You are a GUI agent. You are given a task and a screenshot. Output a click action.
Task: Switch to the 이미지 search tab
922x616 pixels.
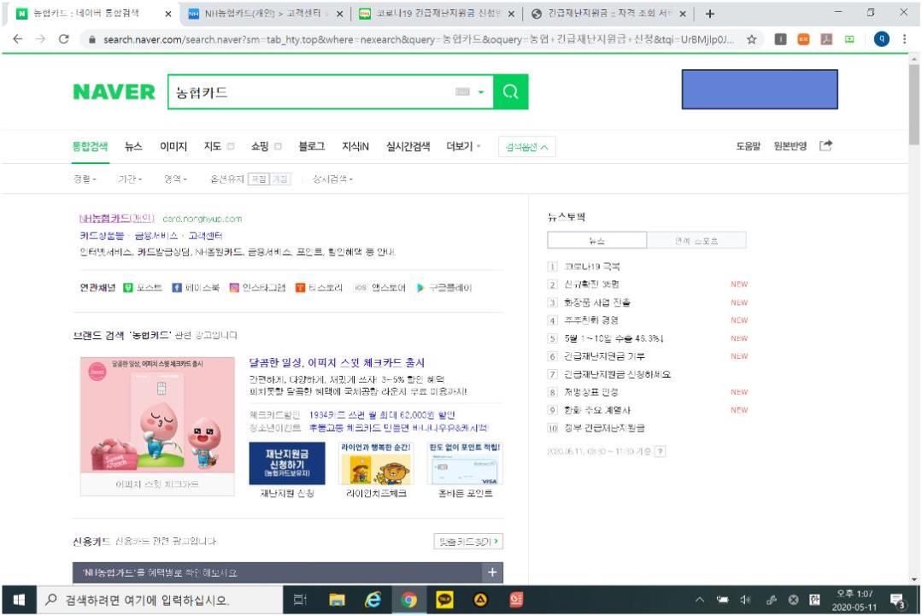coord(173,146)
